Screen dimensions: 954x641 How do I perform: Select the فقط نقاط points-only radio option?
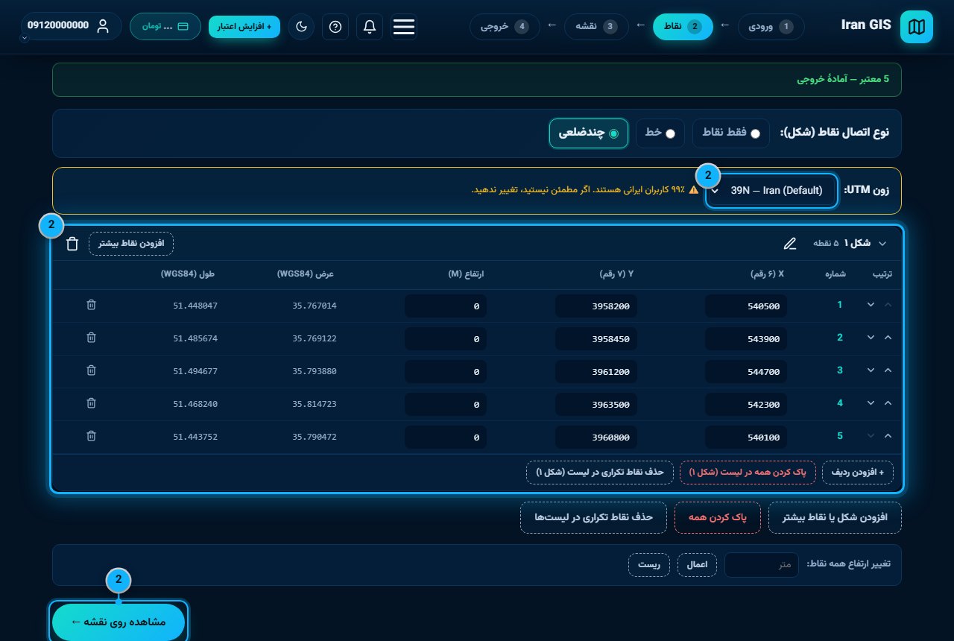pos(731,133)
